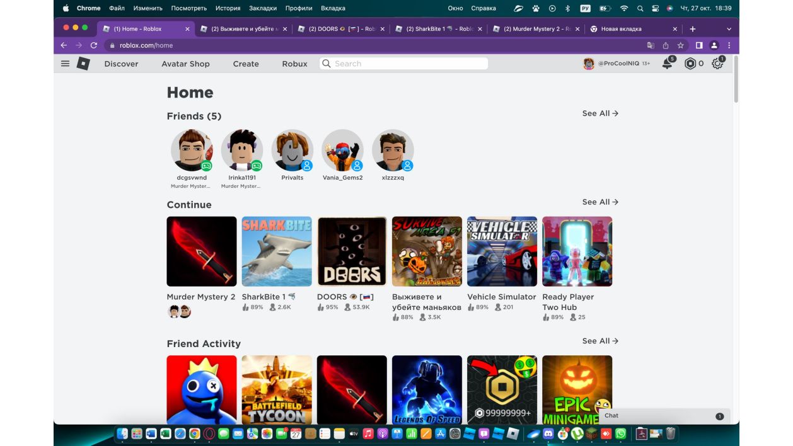The width and height of the screenshot is (793, 446).
Task: Open the DOORS game thumbnail
Action: [352, 251]
